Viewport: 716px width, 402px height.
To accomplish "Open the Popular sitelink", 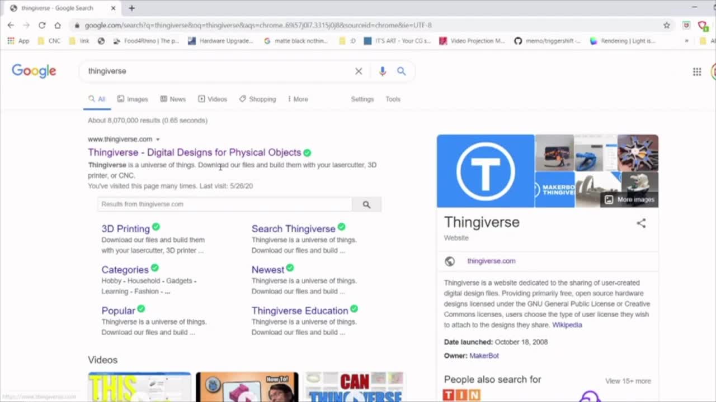I will (x=118, y=310).
